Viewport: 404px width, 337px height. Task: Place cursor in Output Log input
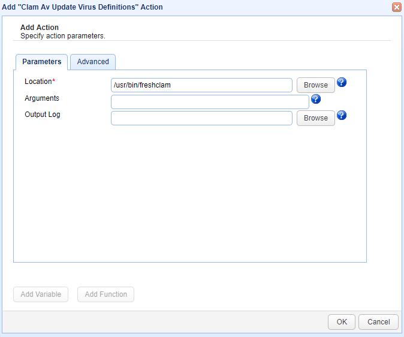[x=201, y=118]
